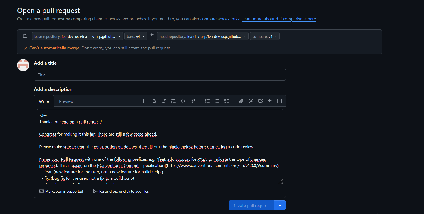Viewport: 424px width, 214px height.
Task: Open the base repository dropdown
Action: coord(77,36)
